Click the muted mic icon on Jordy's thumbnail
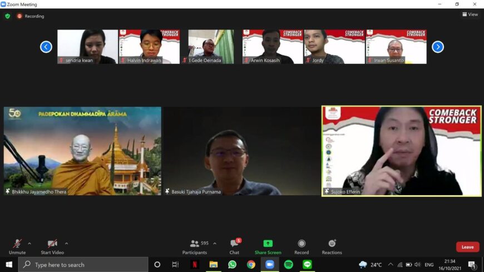Screen dimensions: 484x272 coord(308,60)
